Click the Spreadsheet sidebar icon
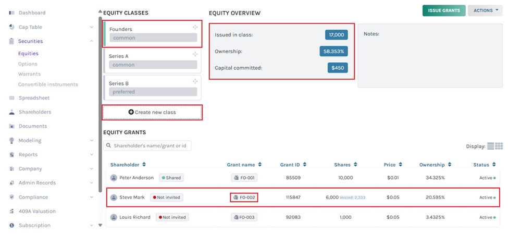Image resolution: width=508 pixels, height=235 pixels. [12, 98]
